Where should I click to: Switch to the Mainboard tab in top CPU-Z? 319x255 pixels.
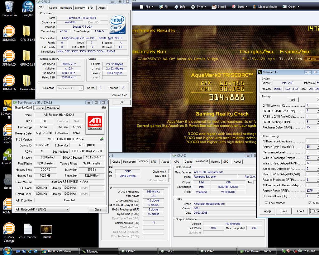(66, 8)
